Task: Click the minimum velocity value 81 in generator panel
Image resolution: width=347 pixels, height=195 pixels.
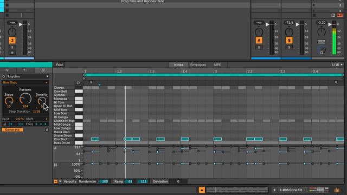Action: point(10,124)
